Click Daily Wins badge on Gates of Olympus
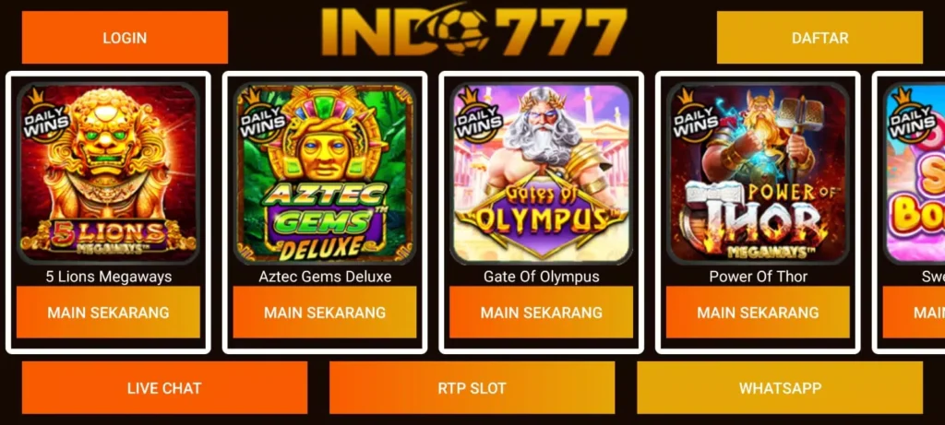The image size is (945, 425). pyautogui.click(x=478, y=117)
